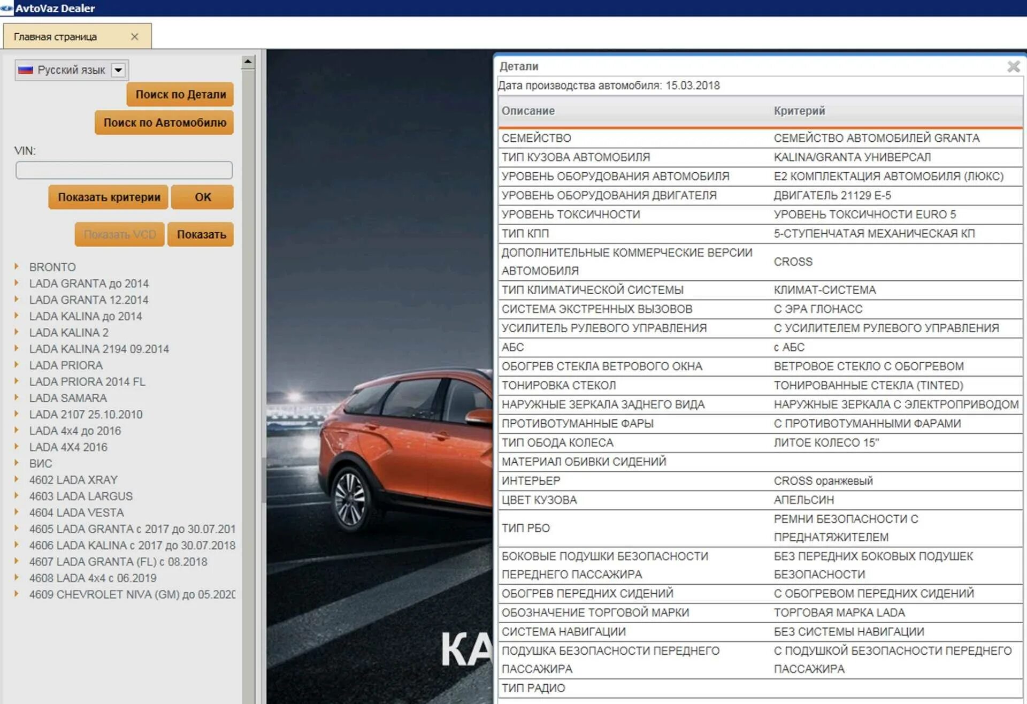Select 4602 LADA XRAY in catalog list
Viewport: 1027px width, 704px height.
pos(73,479)
